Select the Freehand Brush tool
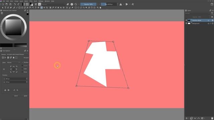Image resolution: width=214 pixels, height=120 pixels. [x=14, y=8]
